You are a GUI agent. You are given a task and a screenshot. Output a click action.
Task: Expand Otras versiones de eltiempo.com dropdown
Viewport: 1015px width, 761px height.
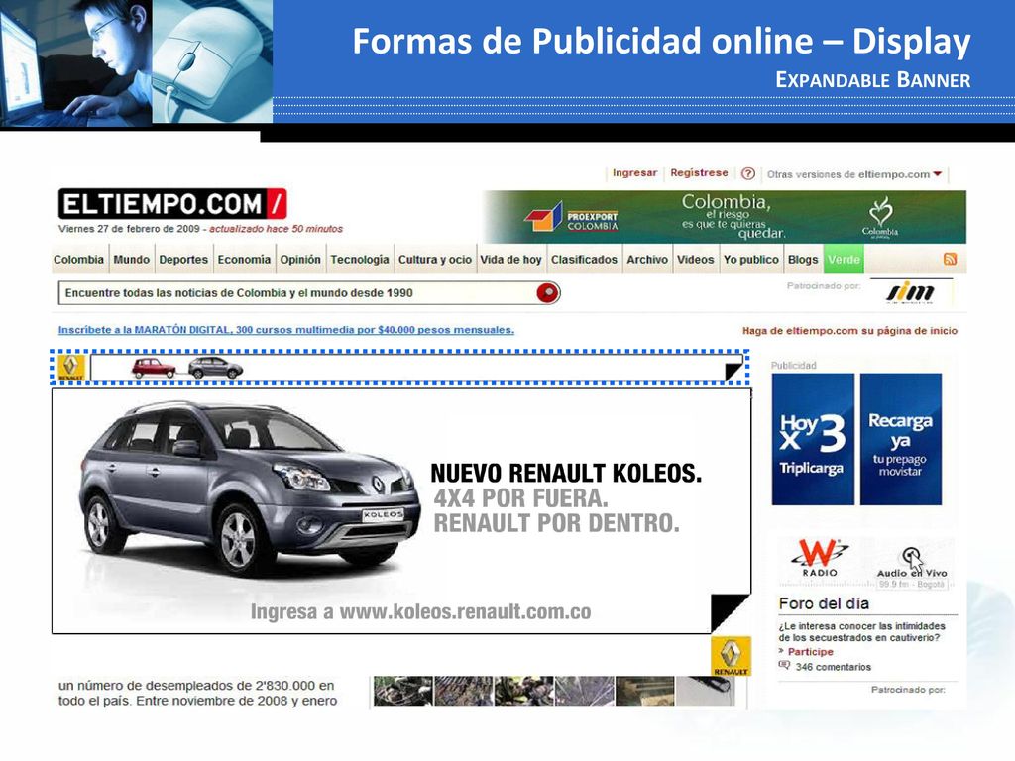point(853,174)
